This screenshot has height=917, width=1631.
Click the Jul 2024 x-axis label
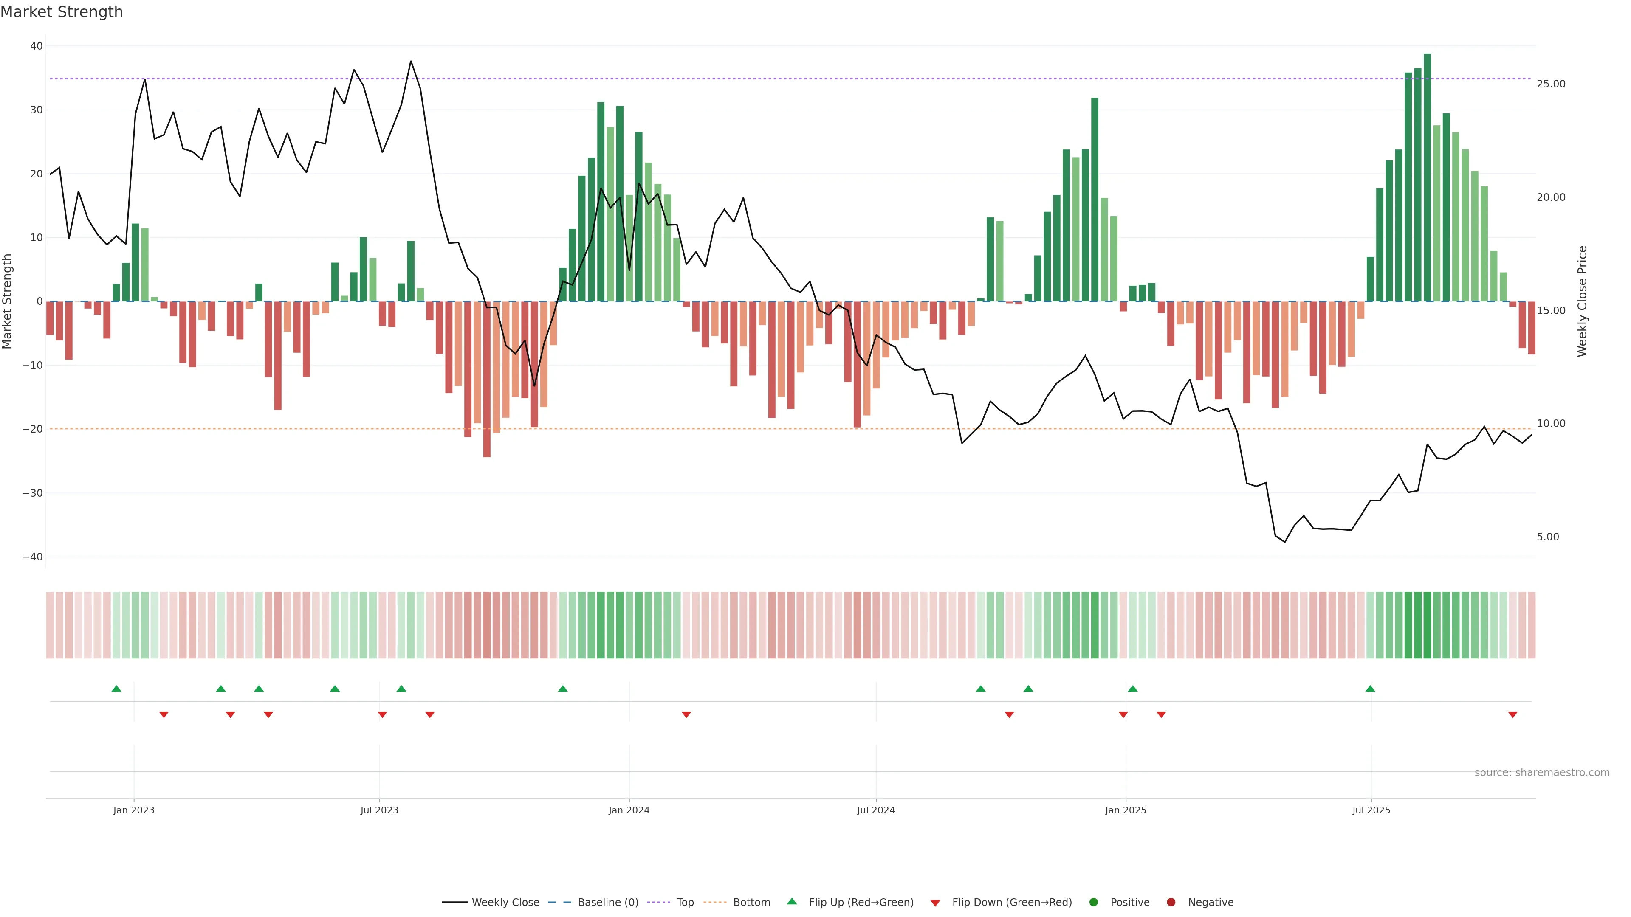click(x=876, y=810)
